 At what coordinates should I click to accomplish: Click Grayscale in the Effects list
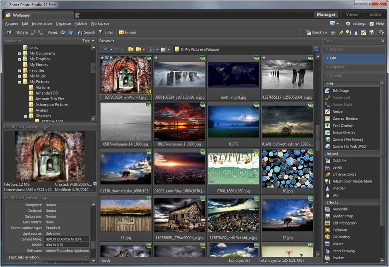(340, 209)
